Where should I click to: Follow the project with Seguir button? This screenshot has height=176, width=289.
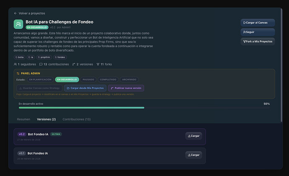coord(258,32)
